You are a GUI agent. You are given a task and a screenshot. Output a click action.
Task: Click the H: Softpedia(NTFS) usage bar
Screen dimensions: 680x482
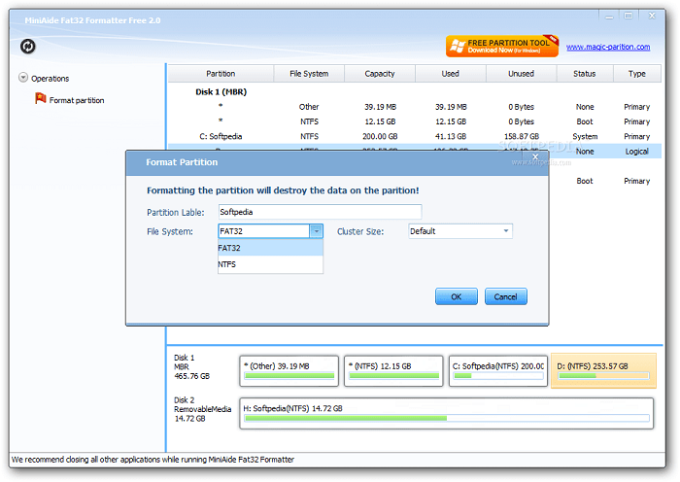coord(445,418)
